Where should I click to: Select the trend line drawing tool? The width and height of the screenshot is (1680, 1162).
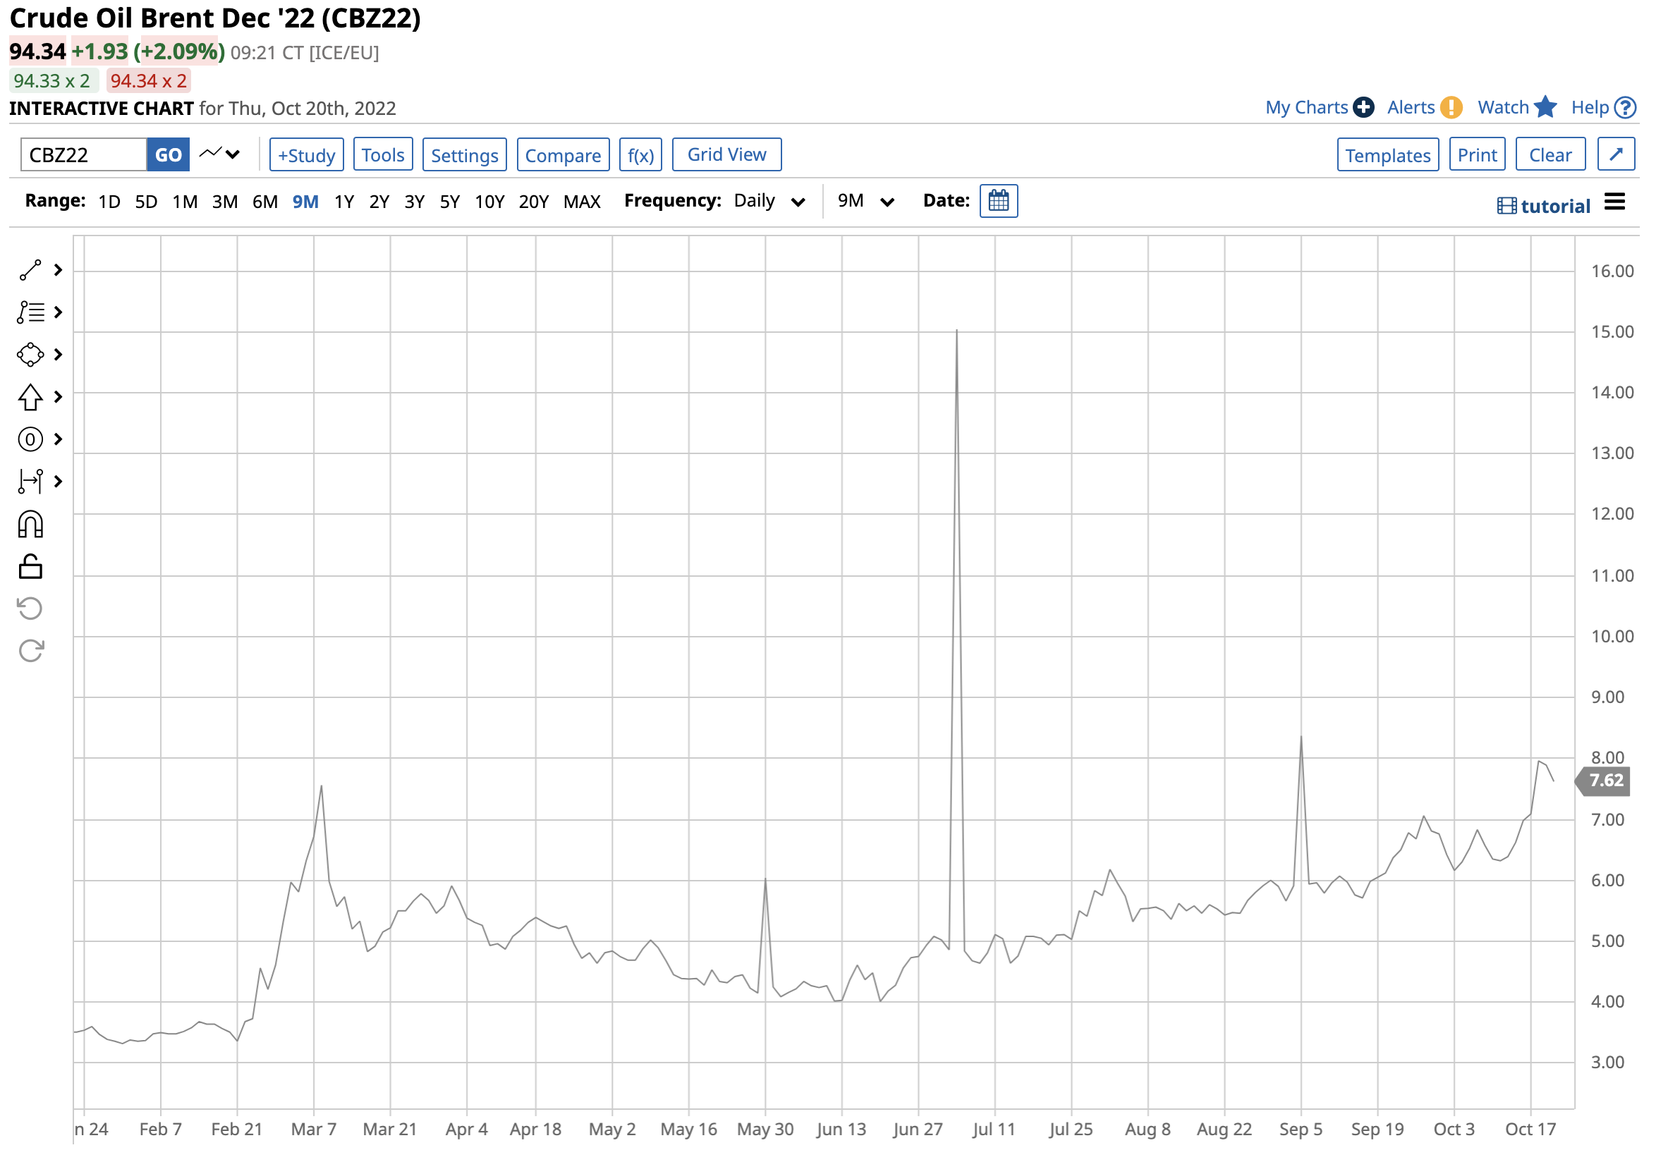click(30, 270)
